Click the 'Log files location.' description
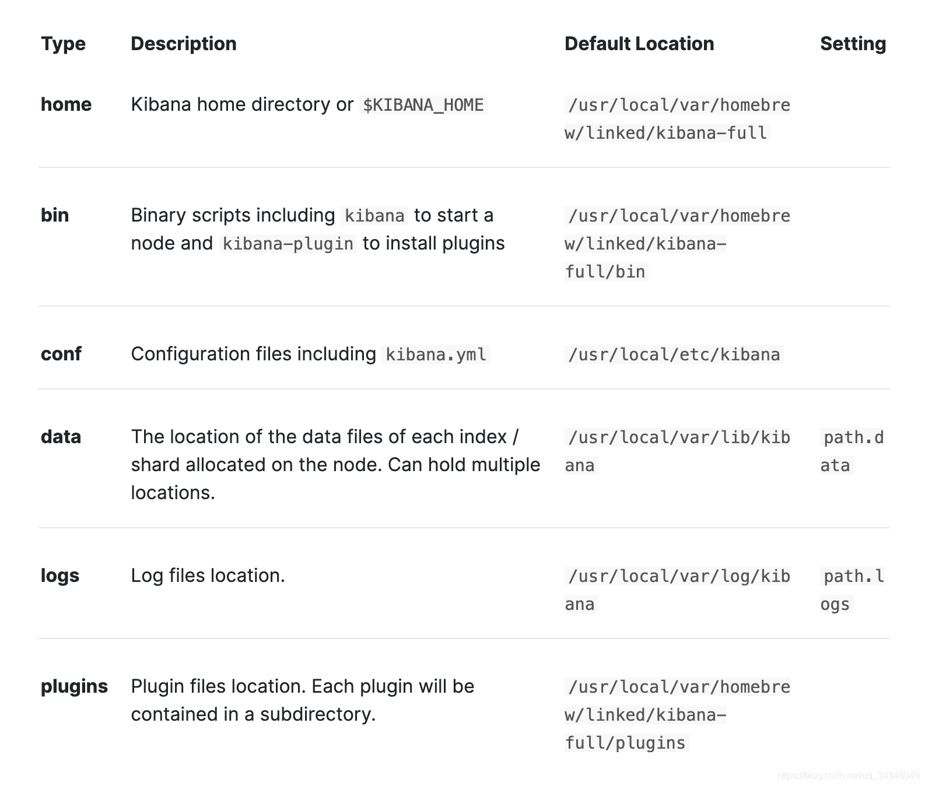The image size is (925, 786). pyautogui.click(x=208, y=576)
